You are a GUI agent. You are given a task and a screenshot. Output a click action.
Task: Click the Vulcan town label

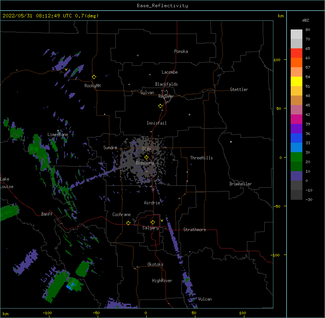[205, 299]
